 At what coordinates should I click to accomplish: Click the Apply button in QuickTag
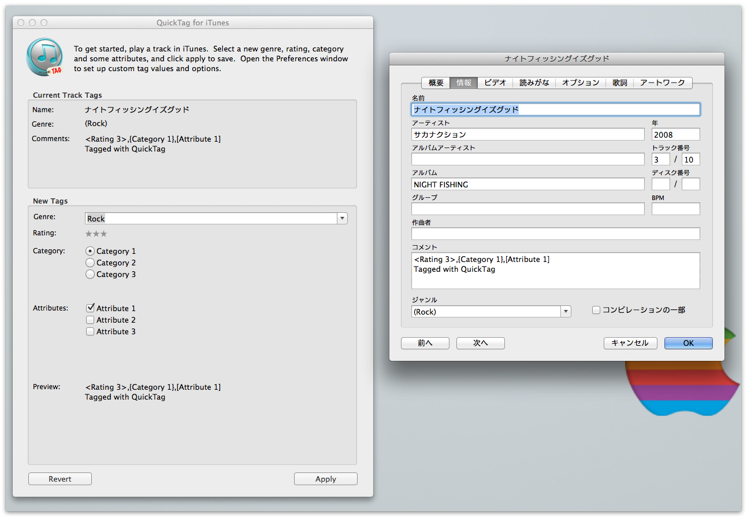[x=326, y=479]
